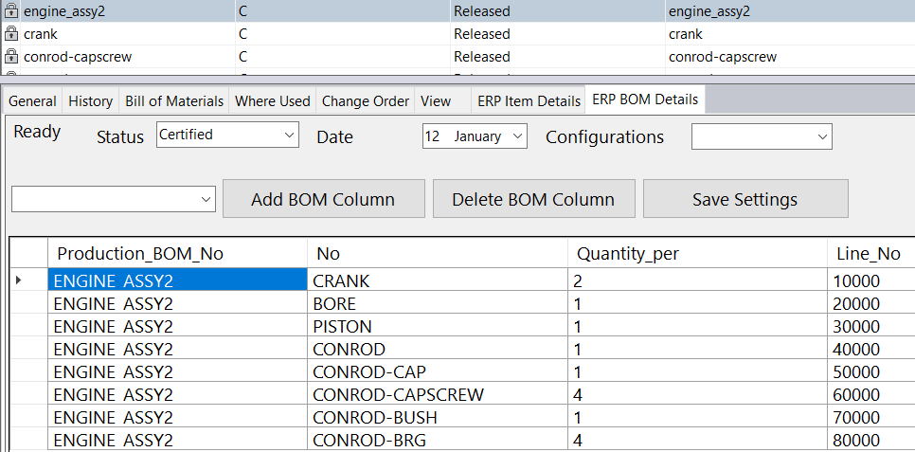Open the ERP Item Details tab
Viewport: 915px width, 452px height.
(529, 101)
